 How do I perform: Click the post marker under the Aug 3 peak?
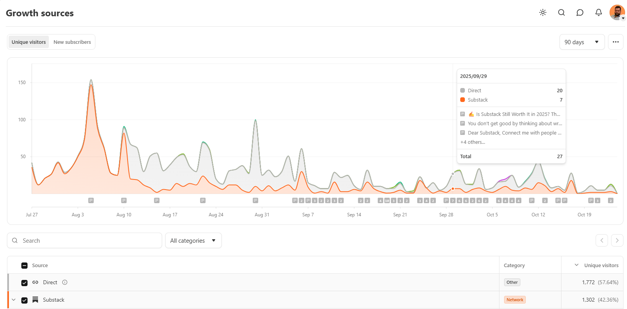[91, 200]
